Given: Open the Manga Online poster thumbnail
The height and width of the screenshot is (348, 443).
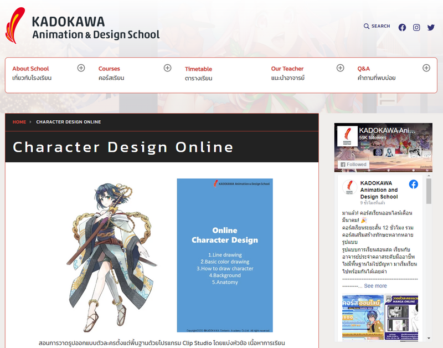Looking at the screenshot, I should pyautogui.click(x=401, y=317).
